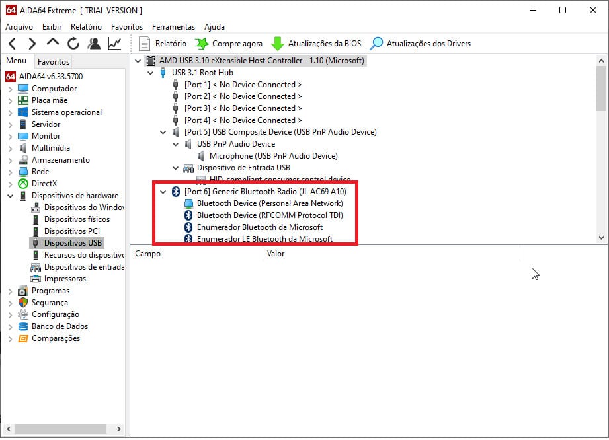Collapse the Port 6 Generic Bluetooth Radio node
The image size is (609, 440).
(x=163, y=192)
